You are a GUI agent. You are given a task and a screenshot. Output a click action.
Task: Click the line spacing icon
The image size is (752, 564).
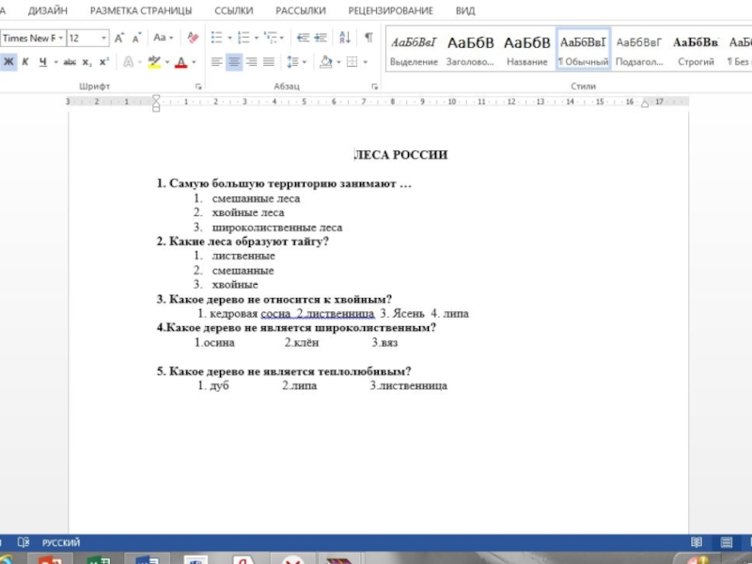pos(292,62)
